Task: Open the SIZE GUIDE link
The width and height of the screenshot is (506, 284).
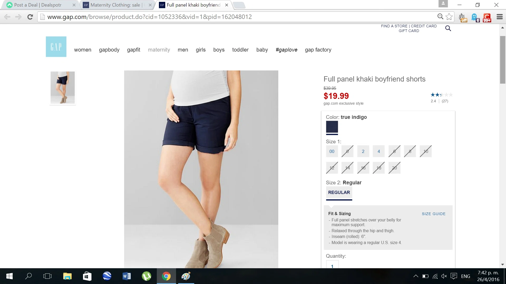Action: click(x=434, y=214)
